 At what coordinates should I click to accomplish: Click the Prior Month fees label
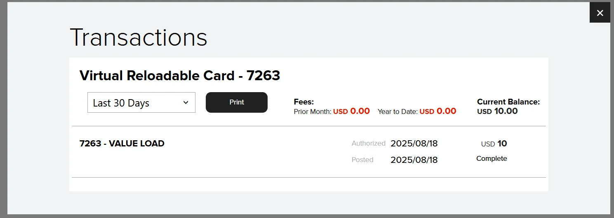pos(312,111)
